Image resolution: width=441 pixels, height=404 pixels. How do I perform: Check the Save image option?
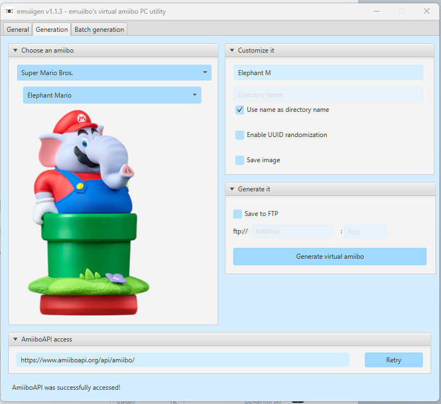pyautogui.click(x=240, y=160)
